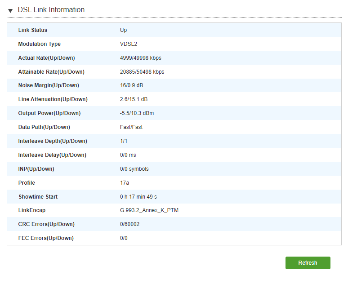Select the DSL Link Information heading
Image resolution: width=348 pixels, height=284 pixels.
click(x=51, y=10)
